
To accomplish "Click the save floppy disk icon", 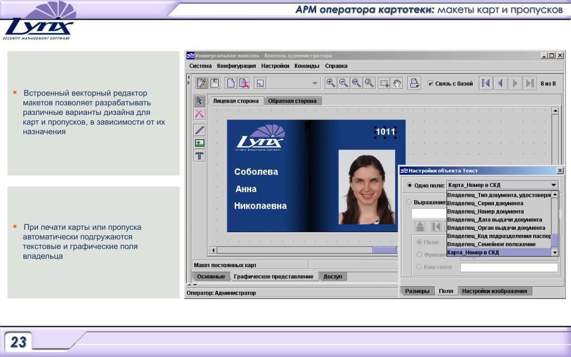I will [x=215, y=83].
